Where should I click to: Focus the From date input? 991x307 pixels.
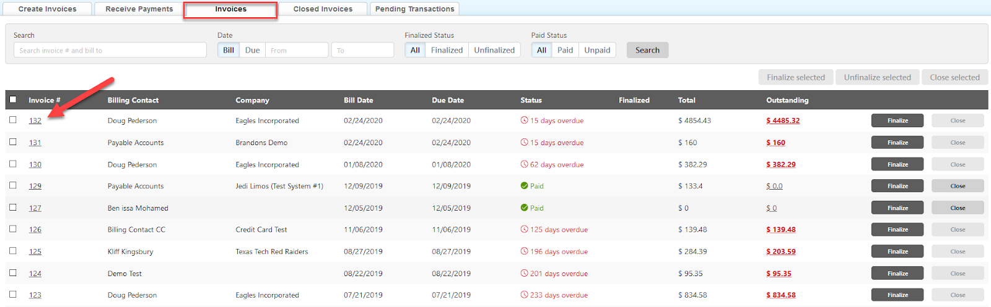click(x=297, y=50)
